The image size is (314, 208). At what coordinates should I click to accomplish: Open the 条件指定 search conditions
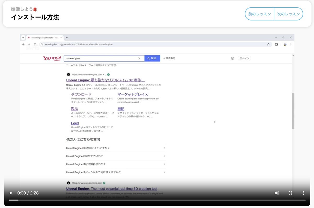tap(169, 58)
